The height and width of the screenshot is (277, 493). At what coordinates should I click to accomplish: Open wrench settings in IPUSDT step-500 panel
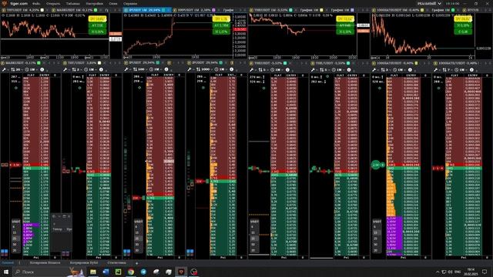tap(126, 69)
